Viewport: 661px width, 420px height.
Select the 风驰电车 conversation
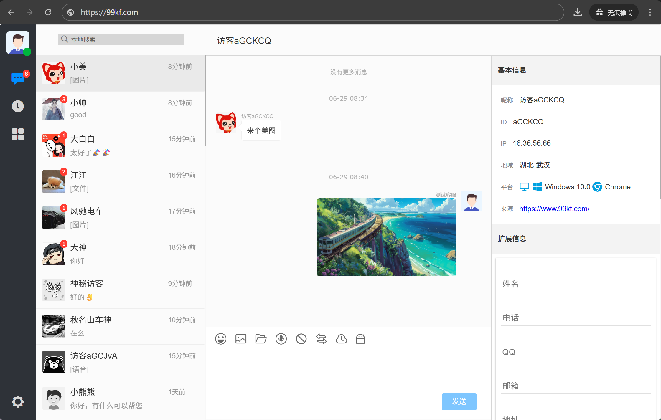coord(121,218)
